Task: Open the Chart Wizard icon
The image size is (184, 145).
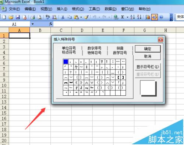Action: point(148,17)
